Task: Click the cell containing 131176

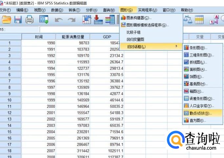Action: click(x=73, y=75)
